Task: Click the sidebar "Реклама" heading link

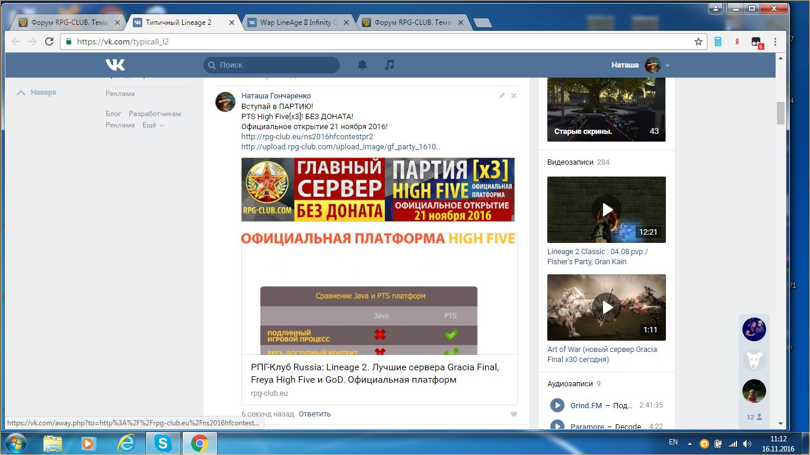Action: click(120, 94)
